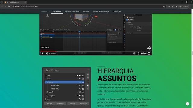
Task: Star the Legs bone collection
Action: pyautogui.click(x=83, y=99)
